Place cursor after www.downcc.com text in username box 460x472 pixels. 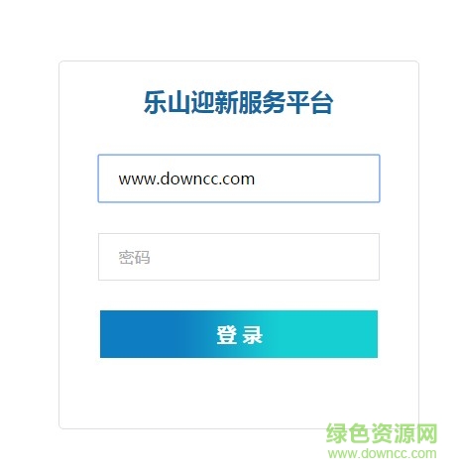(256, 178)
